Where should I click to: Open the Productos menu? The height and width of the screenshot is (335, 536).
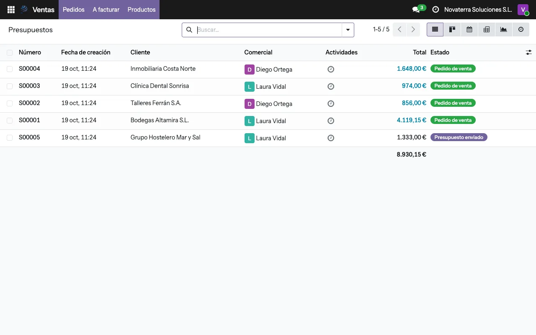point(142,10)
